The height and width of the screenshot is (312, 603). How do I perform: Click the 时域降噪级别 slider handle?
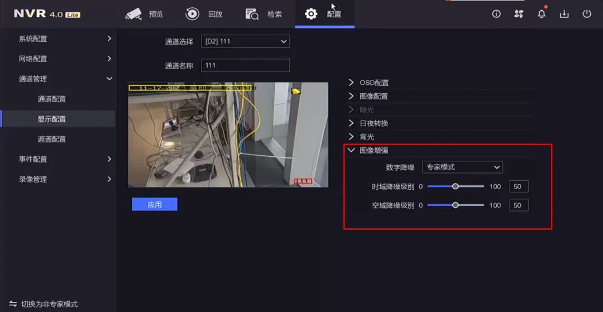pyautogui.click(x=456, y=186)
